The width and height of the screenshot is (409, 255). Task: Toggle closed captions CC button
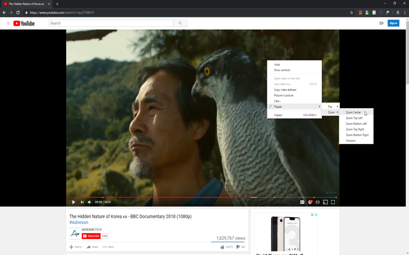pyautogui.click(x=302, y=202)
